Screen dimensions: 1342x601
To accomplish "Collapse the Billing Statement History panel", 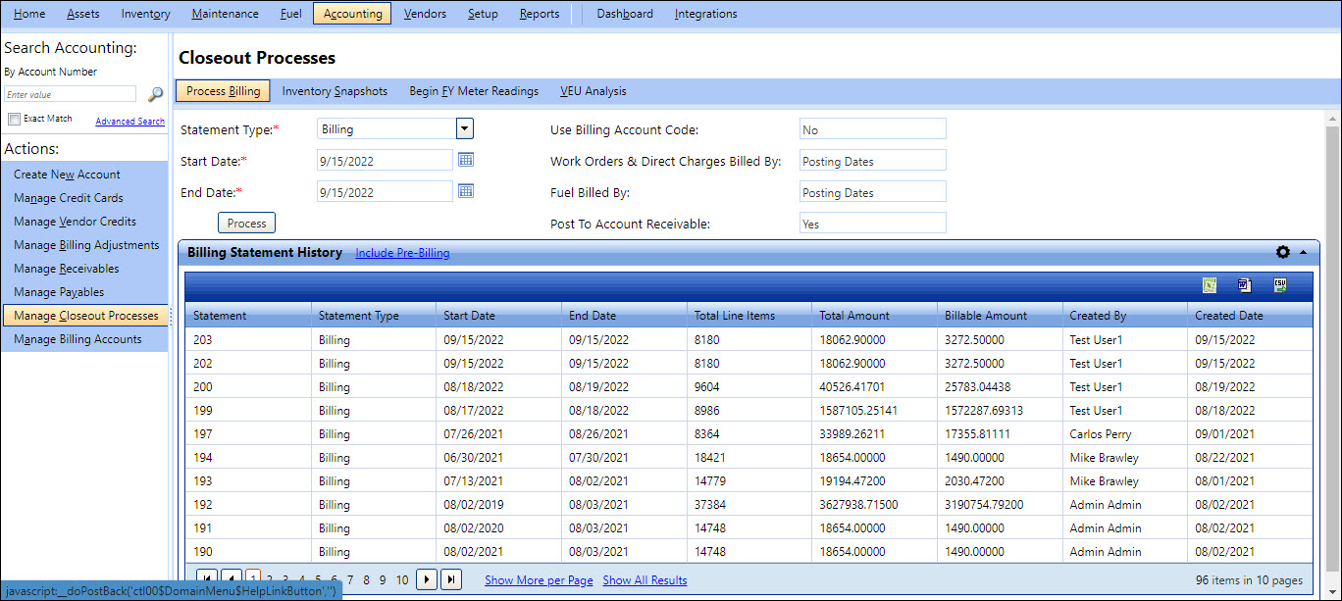I will [1303, 252].
